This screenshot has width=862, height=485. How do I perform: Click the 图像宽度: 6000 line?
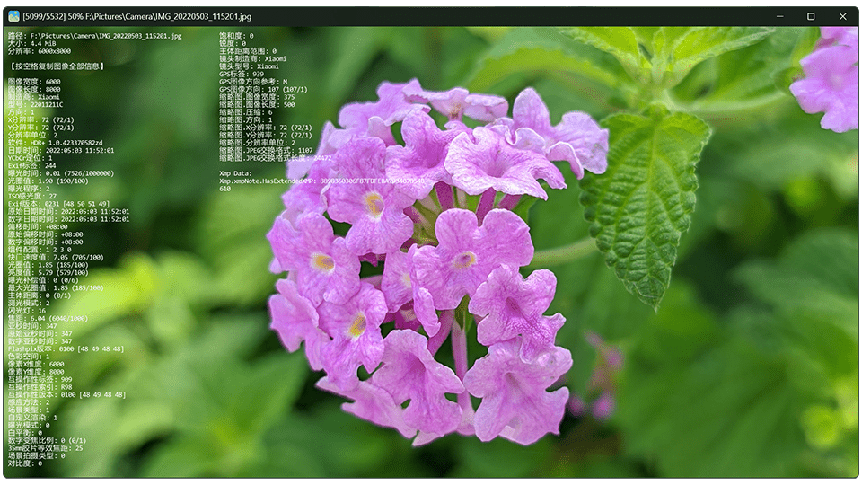34,82
